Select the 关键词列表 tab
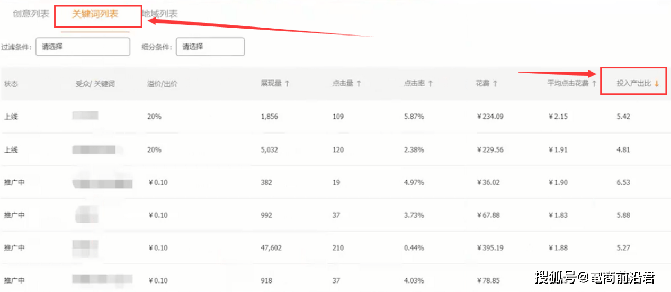671x292 pixels. click(95, 14)
